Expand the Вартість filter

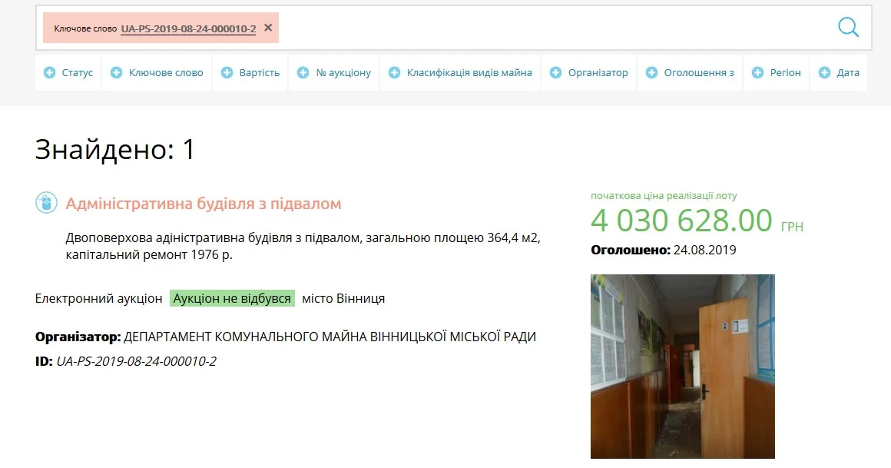pyautogui.click(x=250, y=73)
